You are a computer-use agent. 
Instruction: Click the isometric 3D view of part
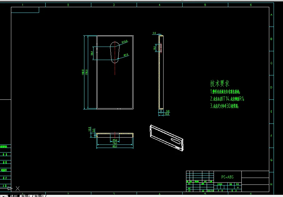coord(167,138)
